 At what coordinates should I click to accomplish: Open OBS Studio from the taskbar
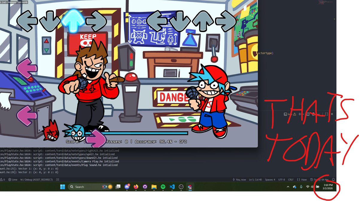tap(181, 187)
